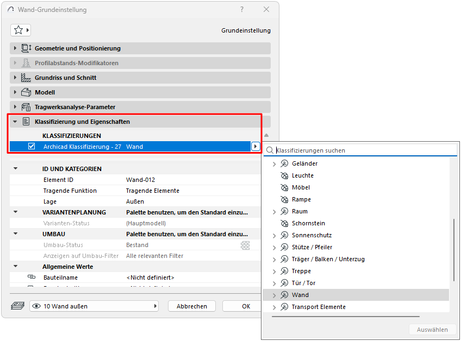Viewport: 461px width, 341px height.
Task: Click the properties list scroll-up arrow
Action: [266, 135]
